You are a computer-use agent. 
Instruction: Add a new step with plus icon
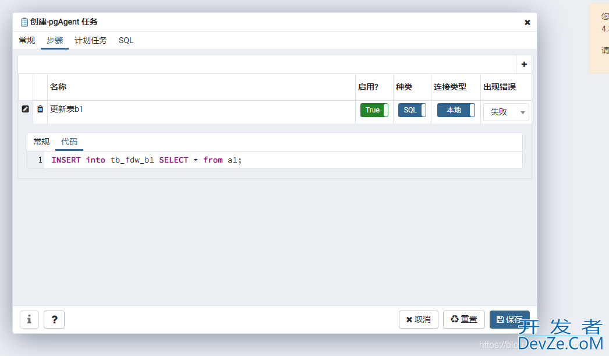[x=524, y=65]
